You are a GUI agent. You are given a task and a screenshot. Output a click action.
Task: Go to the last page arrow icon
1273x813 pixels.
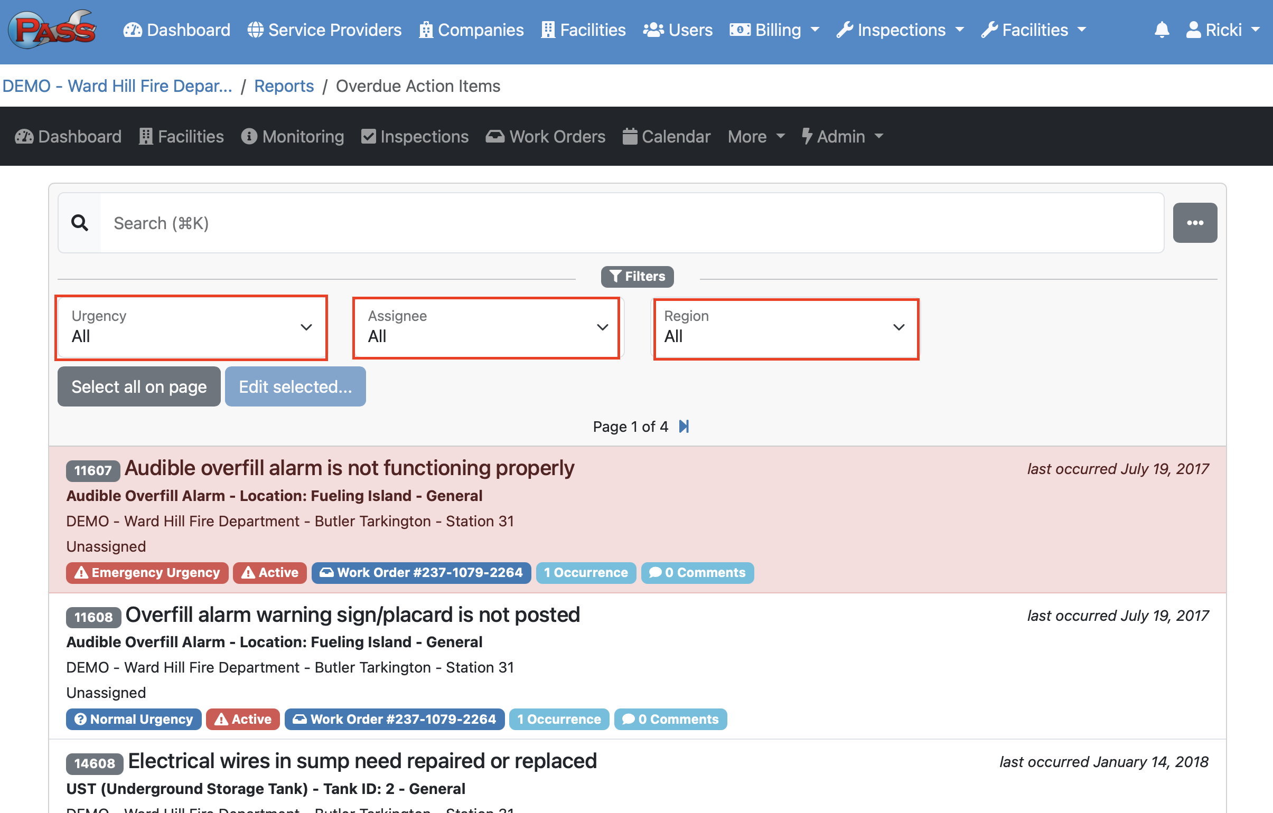tap(684, 427)
